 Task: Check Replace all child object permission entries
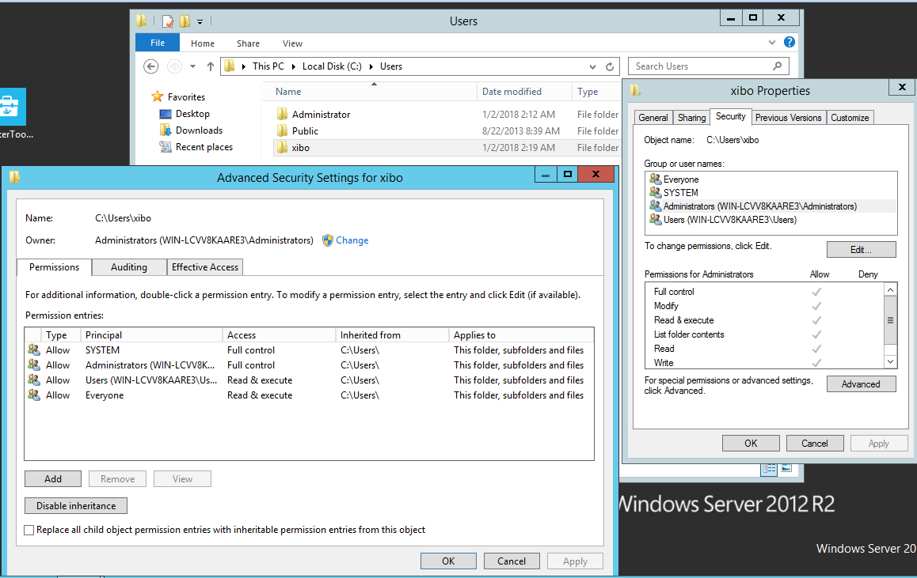pos(29,530)
